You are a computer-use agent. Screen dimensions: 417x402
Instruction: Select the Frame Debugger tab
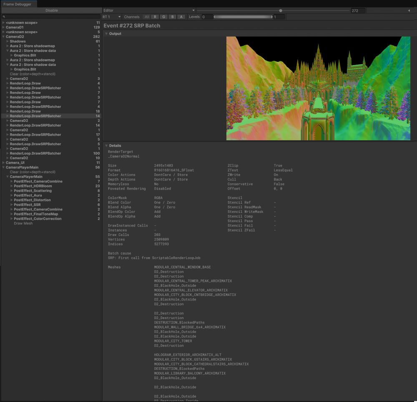pyautogui.click(x=18, y=4)
